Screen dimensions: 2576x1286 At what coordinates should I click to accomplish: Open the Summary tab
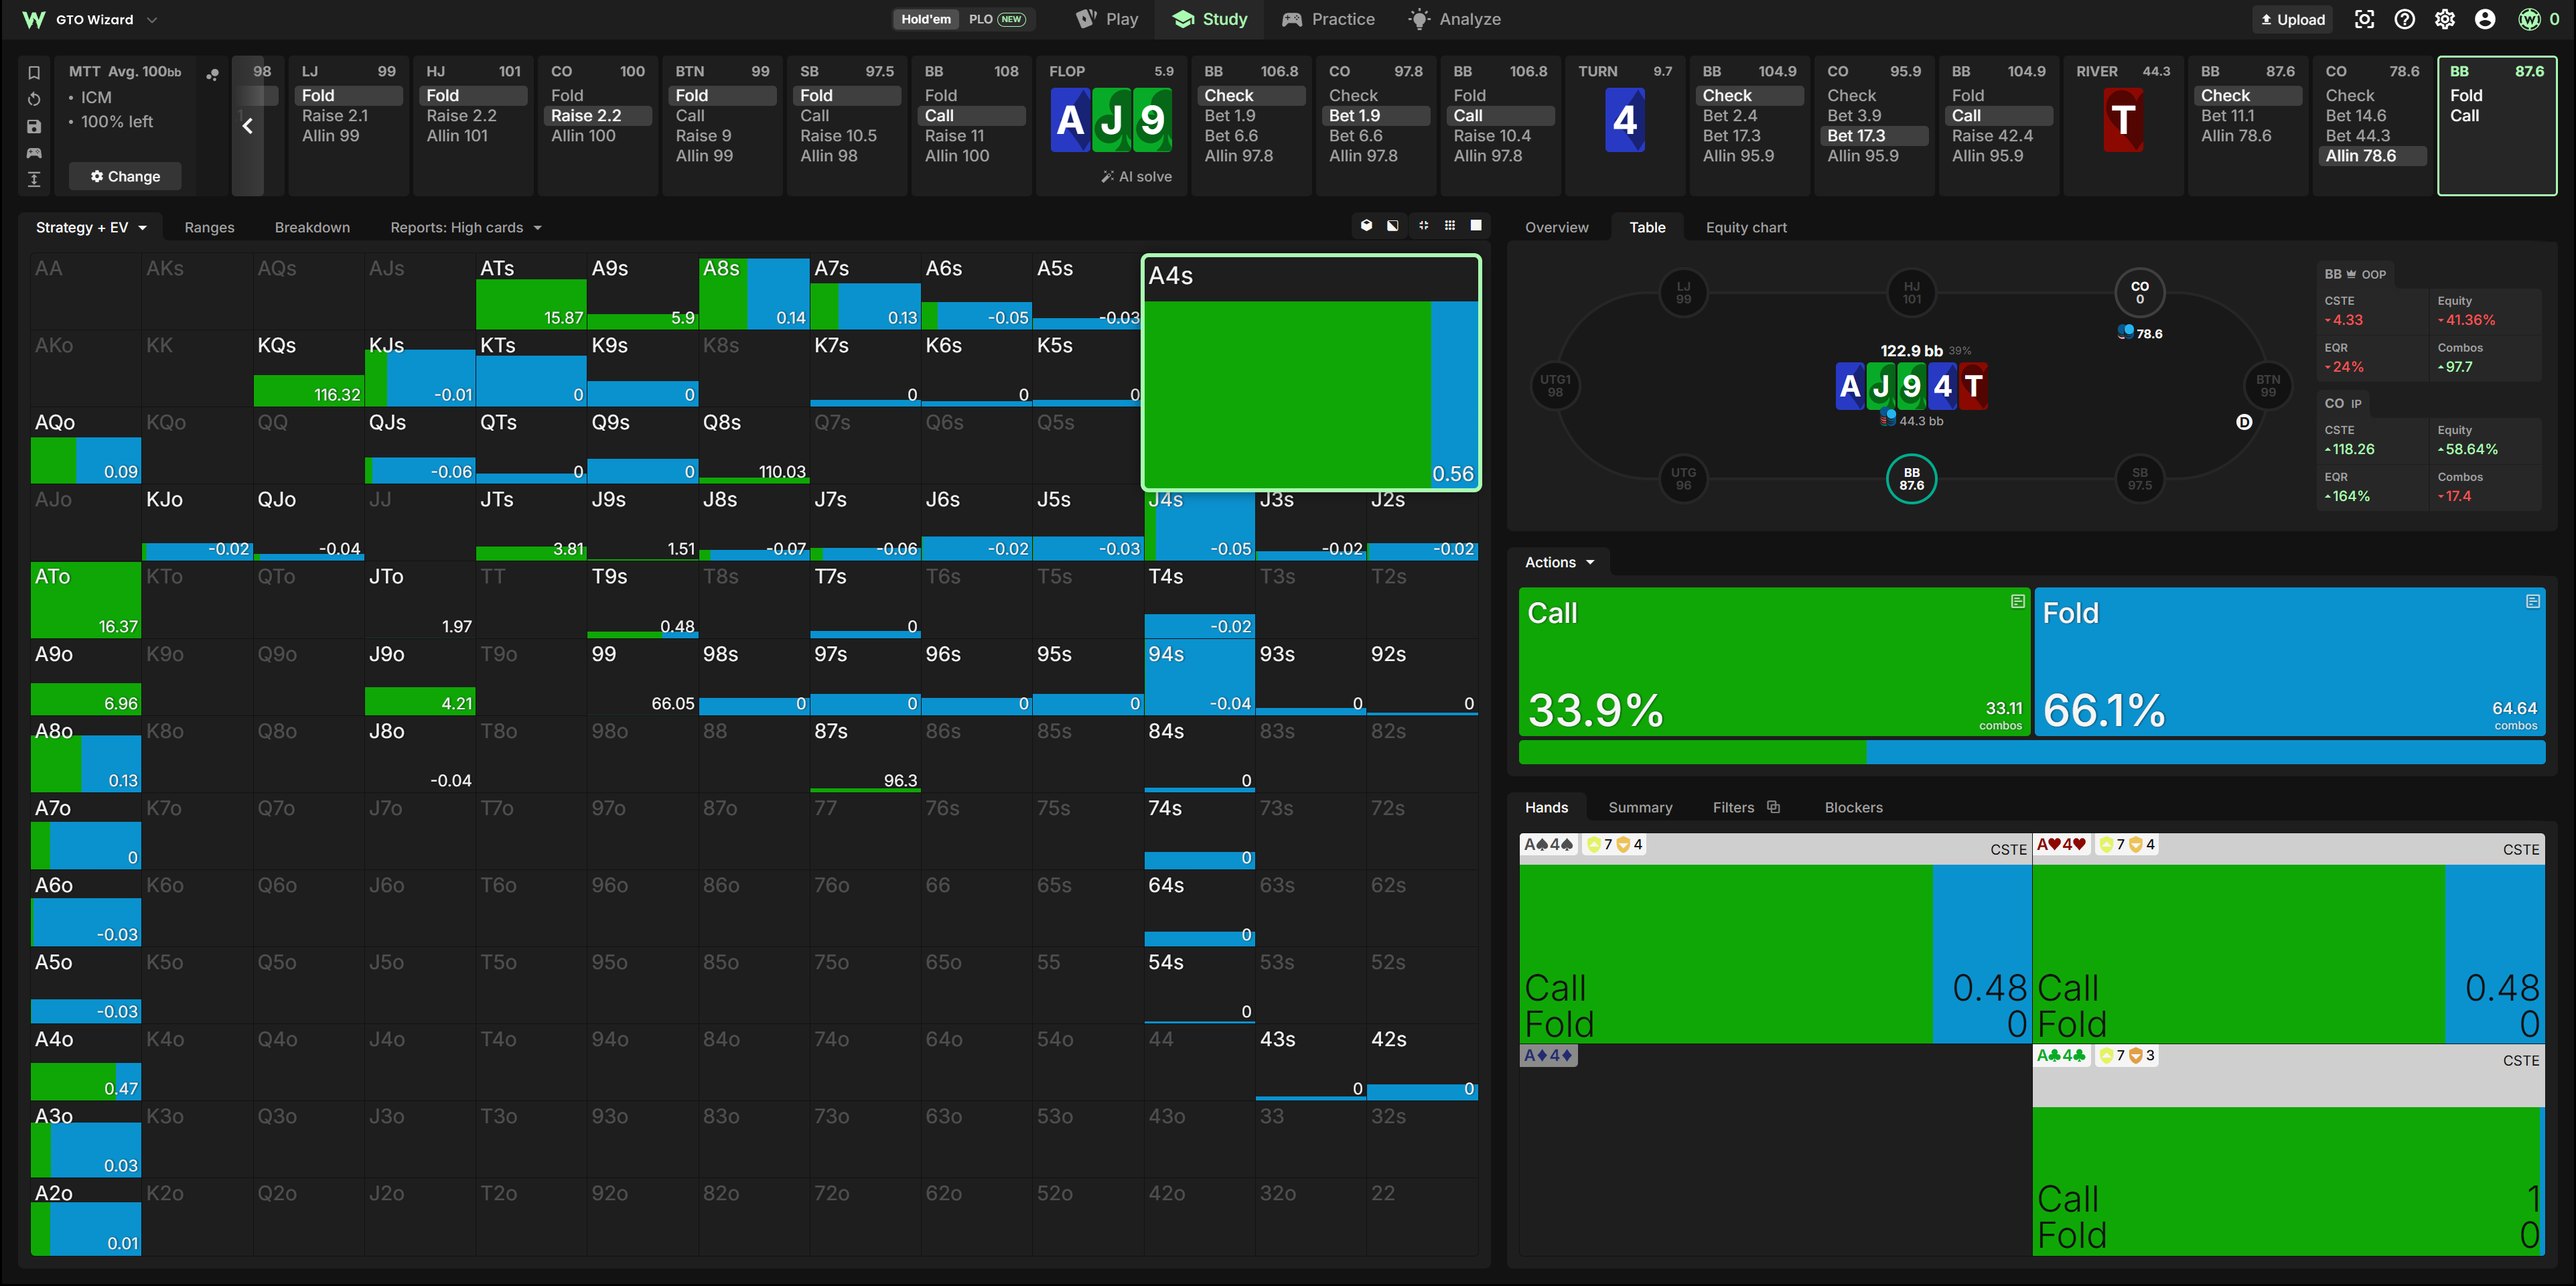pos(1640,807)
